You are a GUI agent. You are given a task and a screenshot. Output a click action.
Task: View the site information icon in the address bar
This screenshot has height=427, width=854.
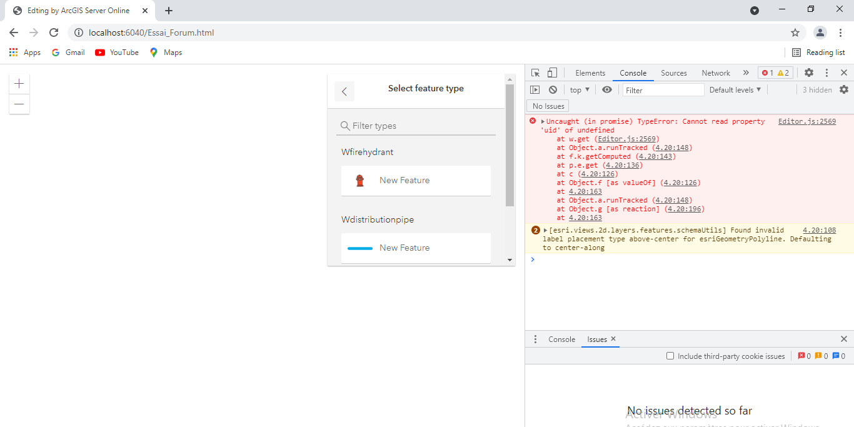coord(79,33)
